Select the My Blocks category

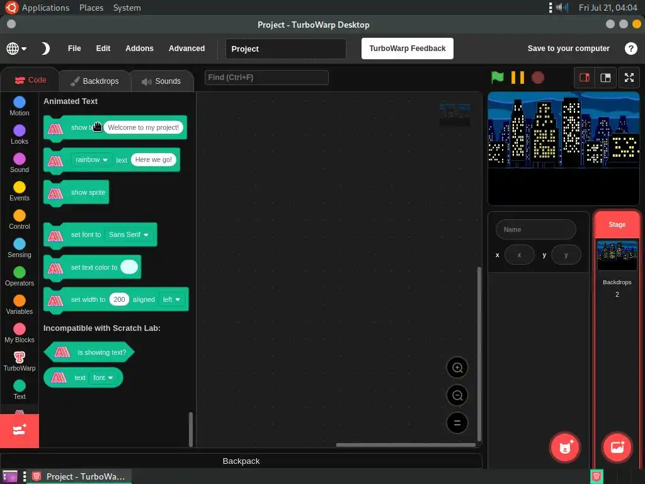[x=20, y=333]
